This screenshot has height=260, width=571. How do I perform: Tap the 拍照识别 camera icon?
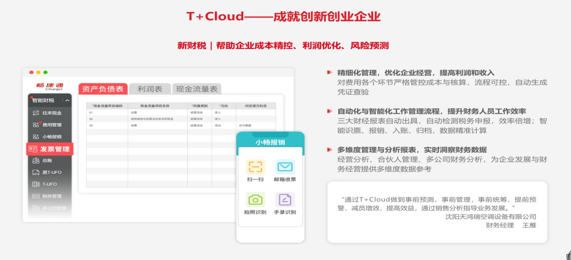tap(255, 200)
